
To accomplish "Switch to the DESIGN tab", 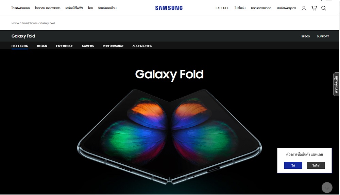I will [x=42, y=46].
